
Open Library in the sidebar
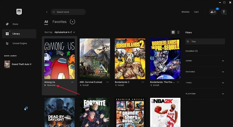(x=19, y=34)
